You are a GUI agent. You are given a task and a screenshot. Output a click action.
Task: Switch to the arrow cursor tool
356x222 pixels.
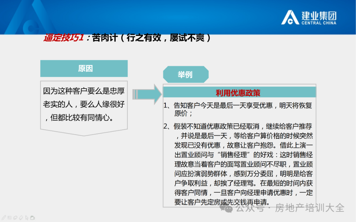click(27, 218)
